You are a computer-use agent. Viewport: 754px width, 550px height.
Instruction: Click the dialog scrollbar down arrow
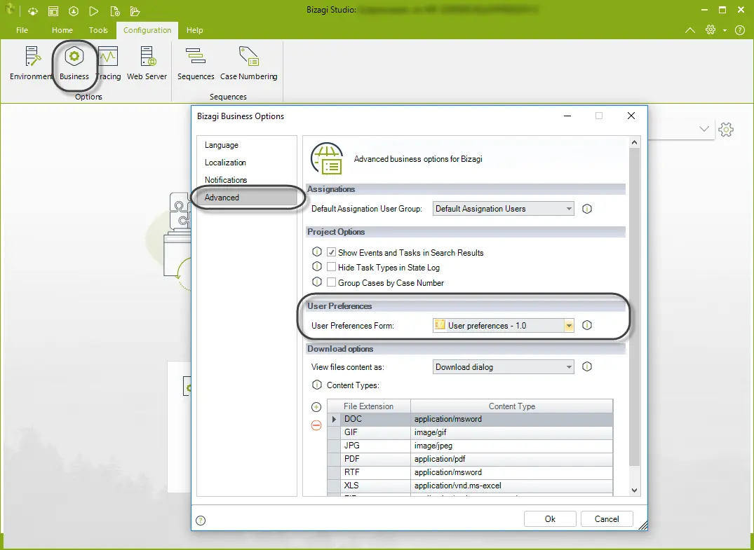634,490
